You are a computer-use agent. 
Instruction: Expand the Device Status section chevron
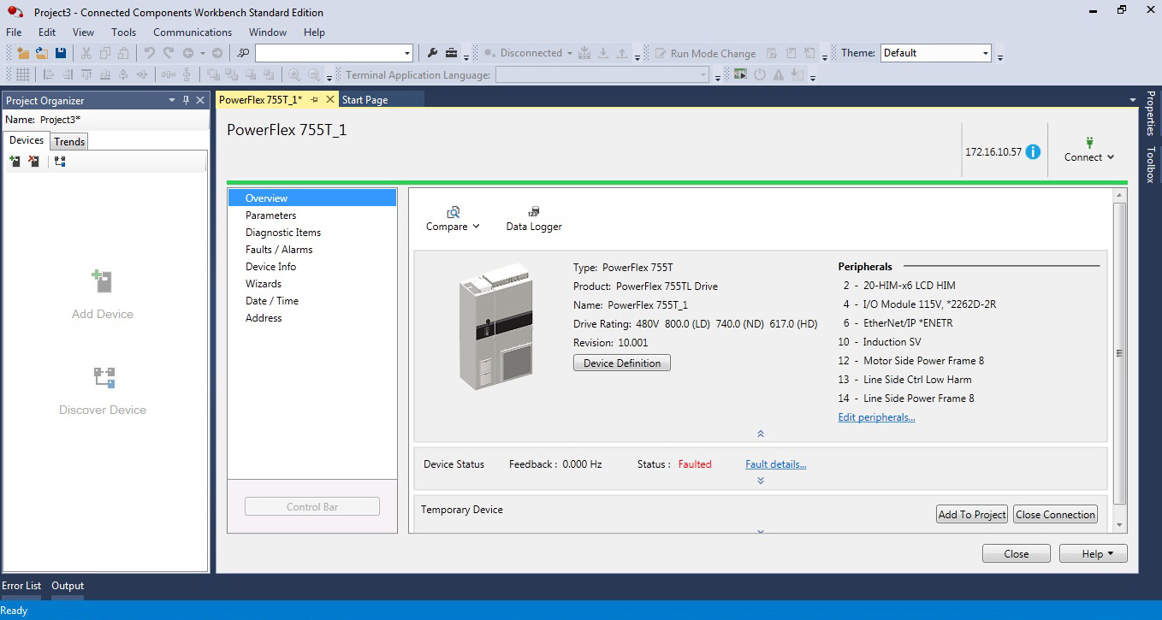761,481
